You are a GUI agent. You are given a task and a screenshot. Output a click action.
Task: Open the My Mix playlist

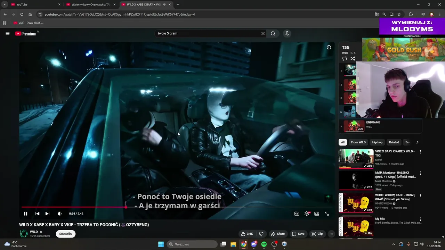tap(380, 219)
